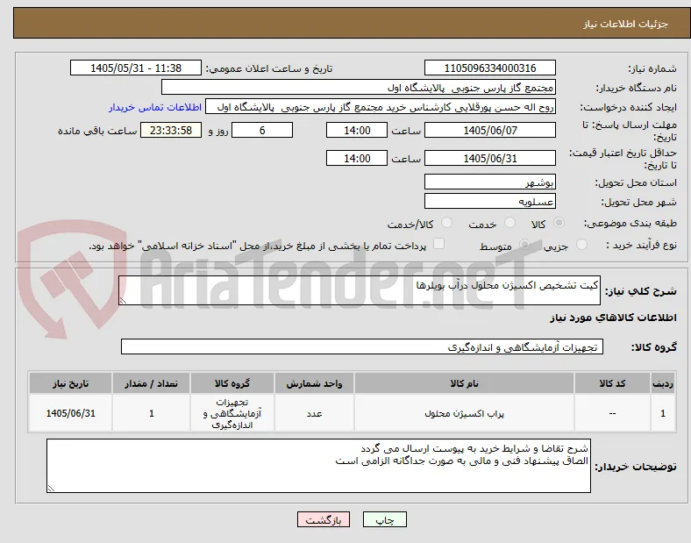The image size is (691, 543).
Task: Click the response deadline time 14:00 field
Action: (357, 130)
